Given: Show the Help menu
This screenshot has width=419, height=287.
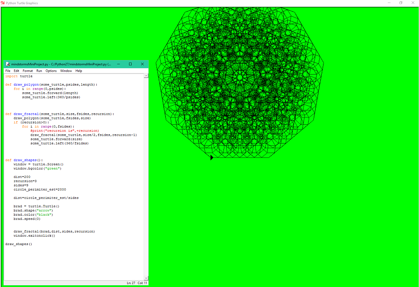Looking at the screenshot, I should tap(79, 71).
